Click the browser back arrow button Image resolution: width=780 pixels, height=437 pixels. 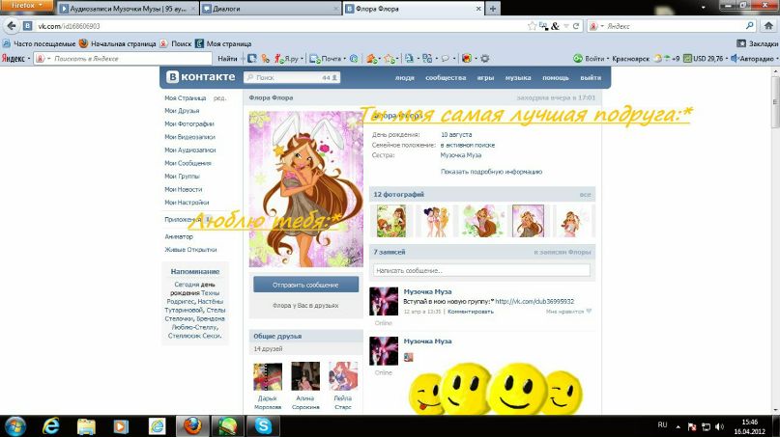[12, 26]
